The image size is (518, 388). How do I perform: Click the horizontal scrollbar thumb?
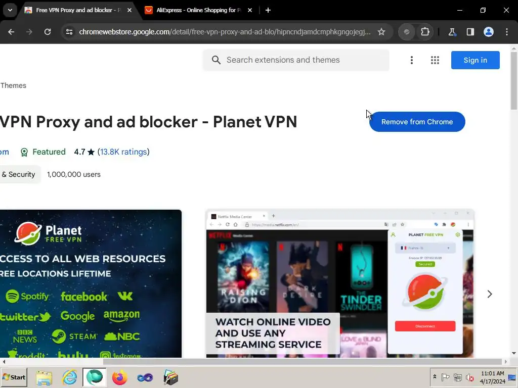[302, 362]
